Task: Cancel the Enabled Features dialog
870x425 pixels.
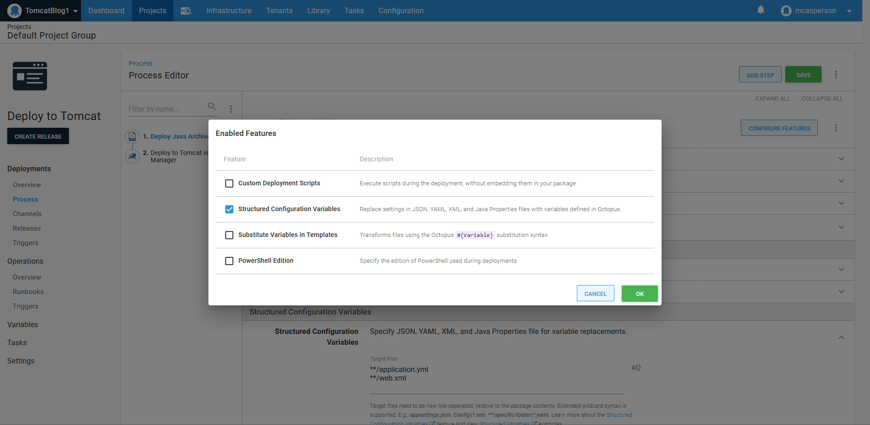Action: coord(595,294)
